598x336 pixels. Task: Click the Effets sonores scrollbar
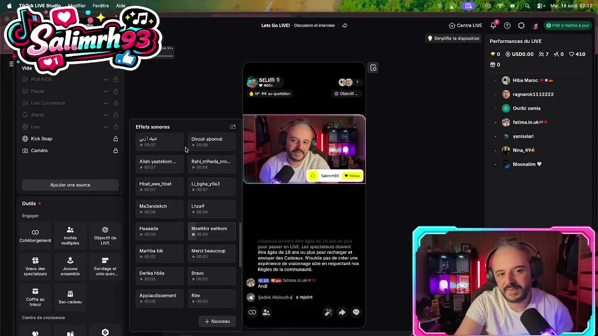[x=240, y=245]
